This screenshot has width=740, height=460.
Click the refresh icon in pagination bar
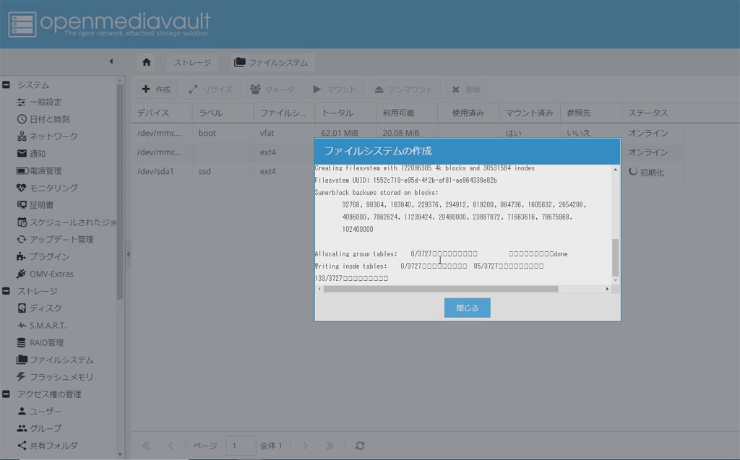click(361, 446)
